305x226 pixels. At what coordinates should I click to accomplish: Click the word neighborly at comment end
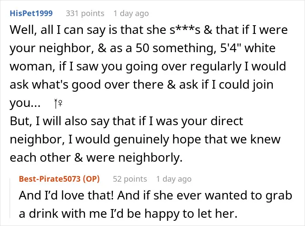[x=150, y=157]
